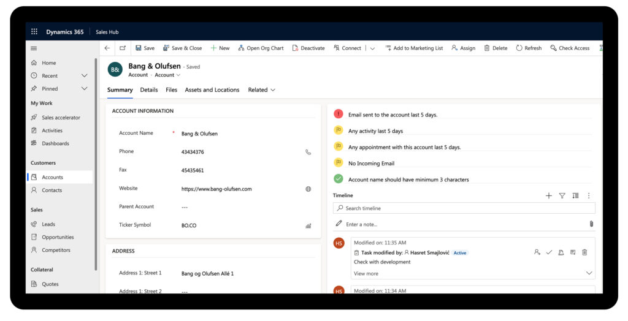Add a timeline record with plus icon

548,196
